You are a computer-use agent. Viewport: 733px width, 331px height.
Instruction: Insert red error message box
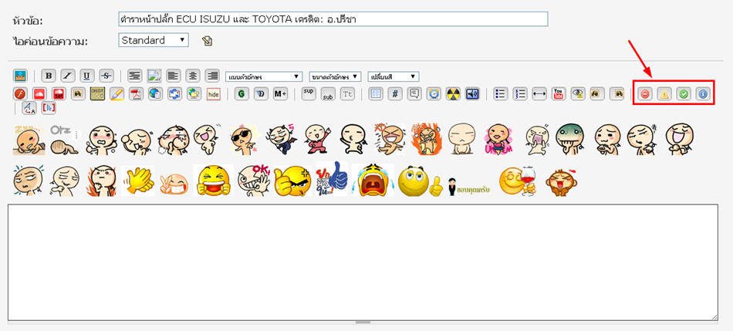click(x=645, y=94)
